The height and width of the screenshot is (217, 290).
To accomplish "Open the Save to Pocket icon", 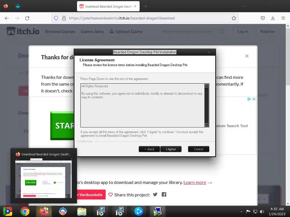I will pyautogui.click(x=263, y=18).
